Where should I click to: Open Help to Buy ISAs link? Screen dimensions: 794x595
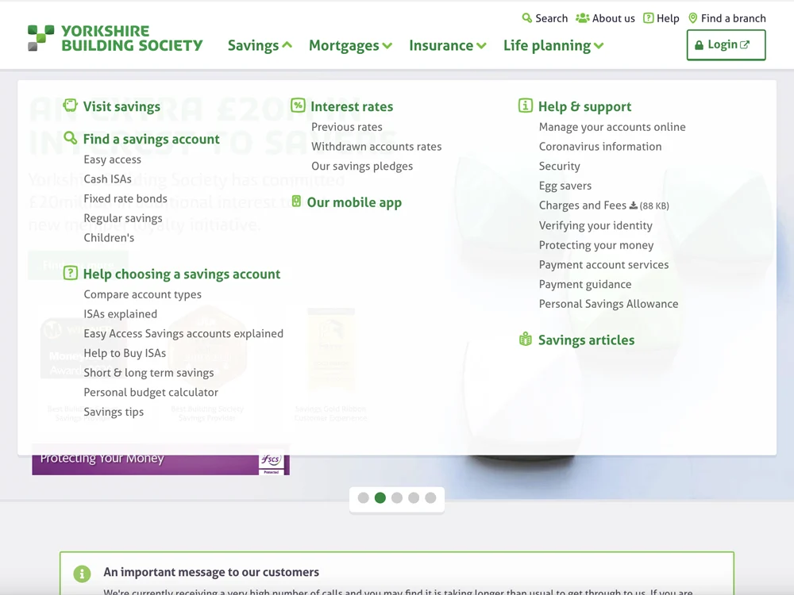125,353
